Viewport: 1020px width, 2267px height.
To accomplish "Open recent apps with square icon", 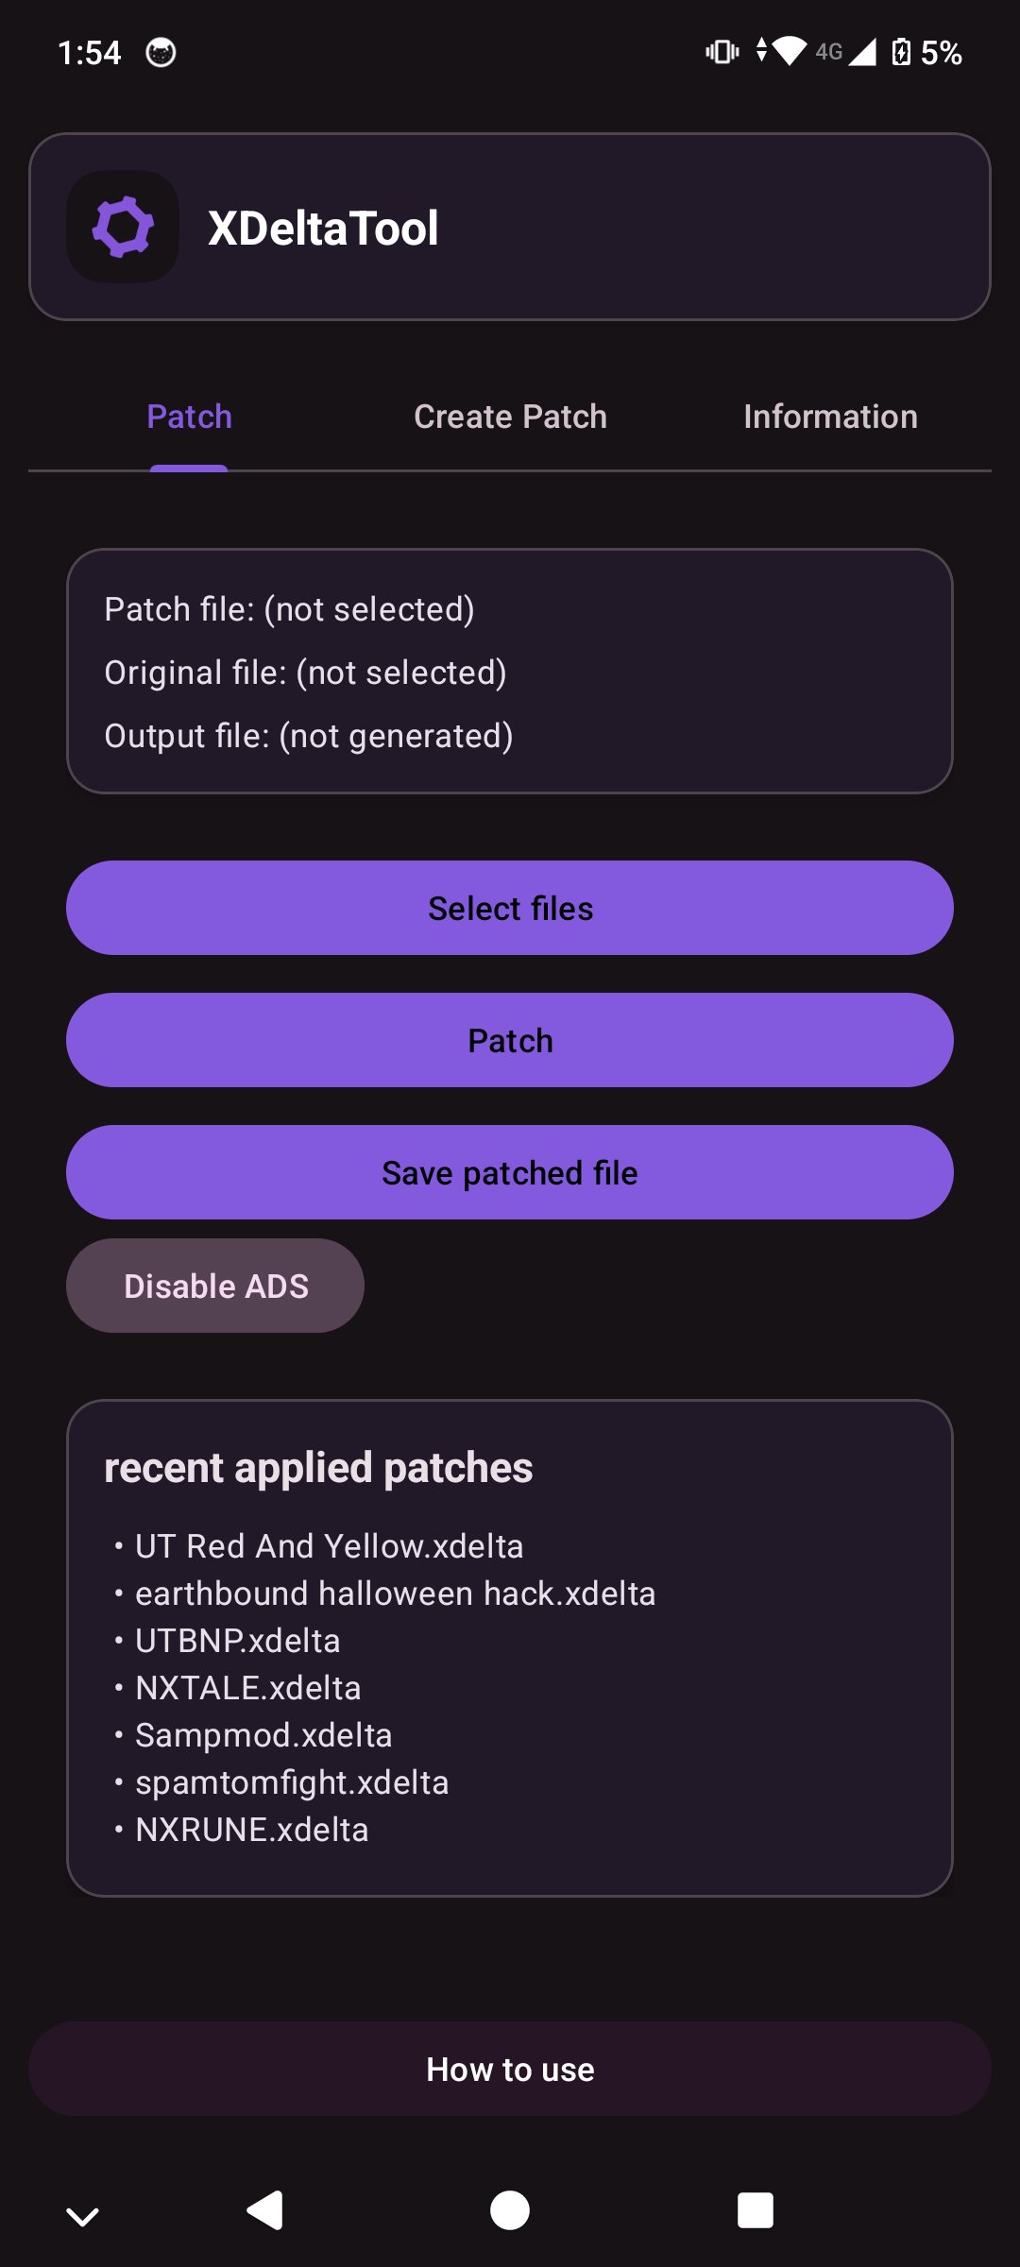I will pyautogui.click(x=755, y=2210).
